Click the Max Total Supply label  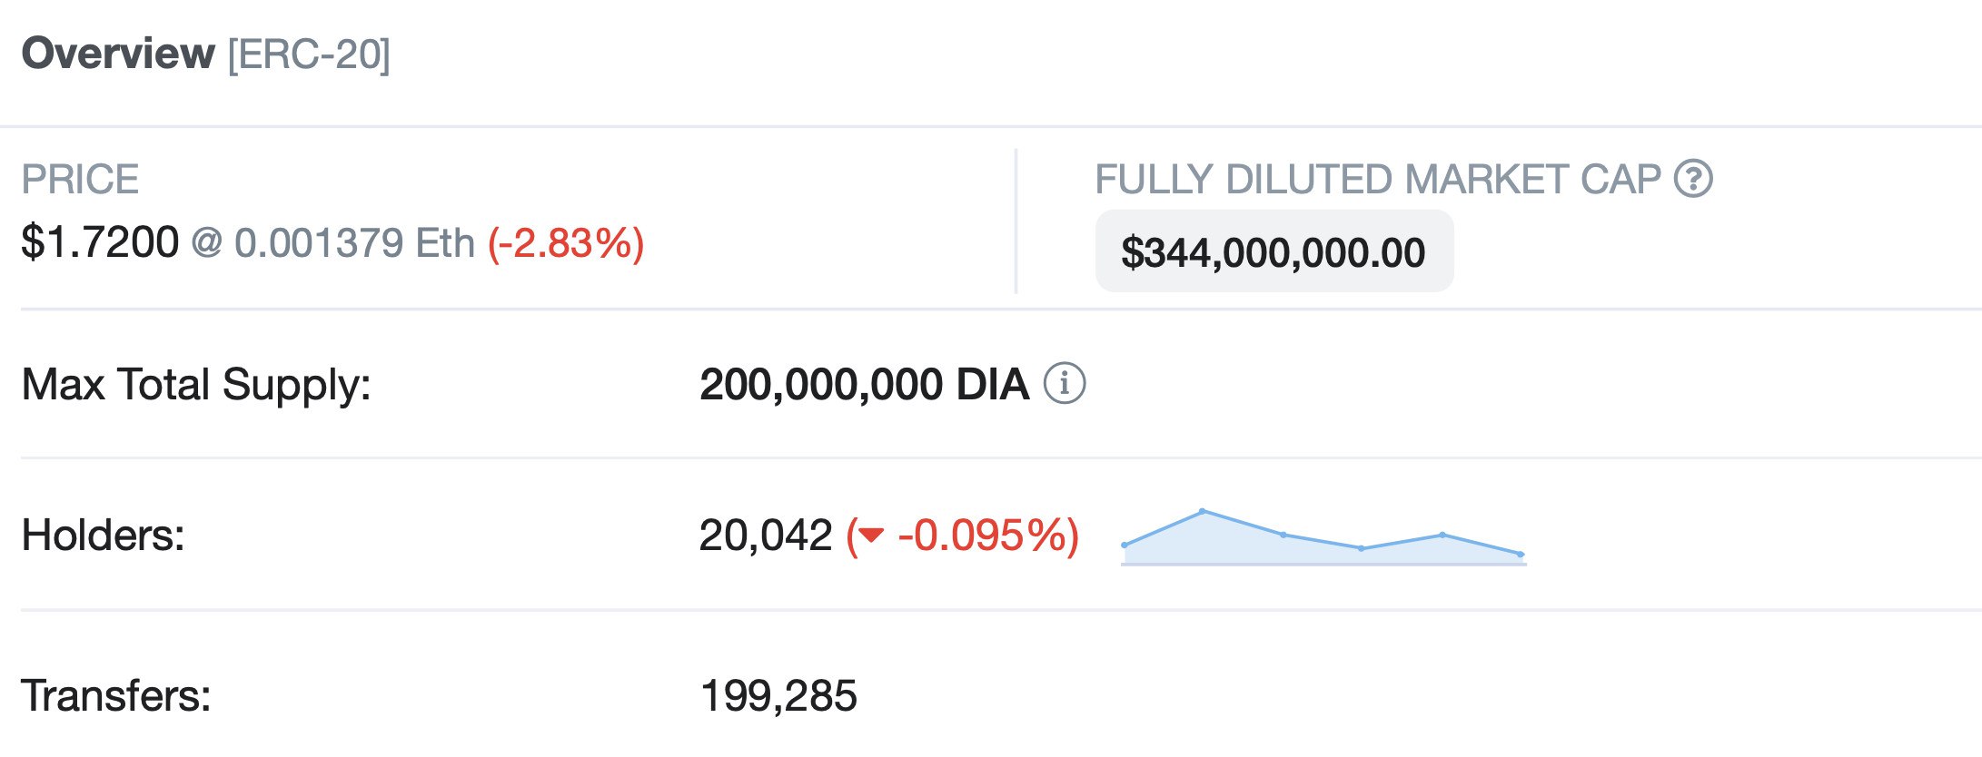[x=196, y=384]
